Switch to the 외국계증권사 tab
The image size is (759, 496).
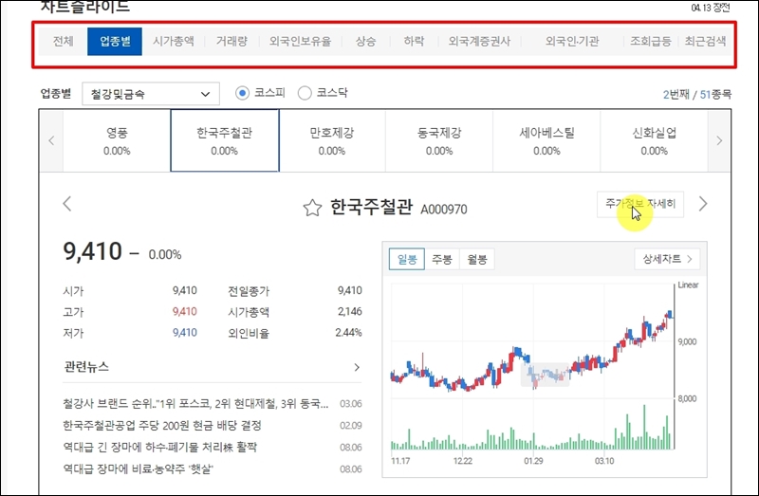479,42
